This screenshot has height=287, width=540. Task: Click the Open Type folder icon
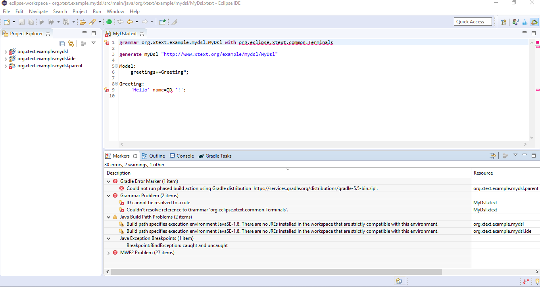pos(83,22)
